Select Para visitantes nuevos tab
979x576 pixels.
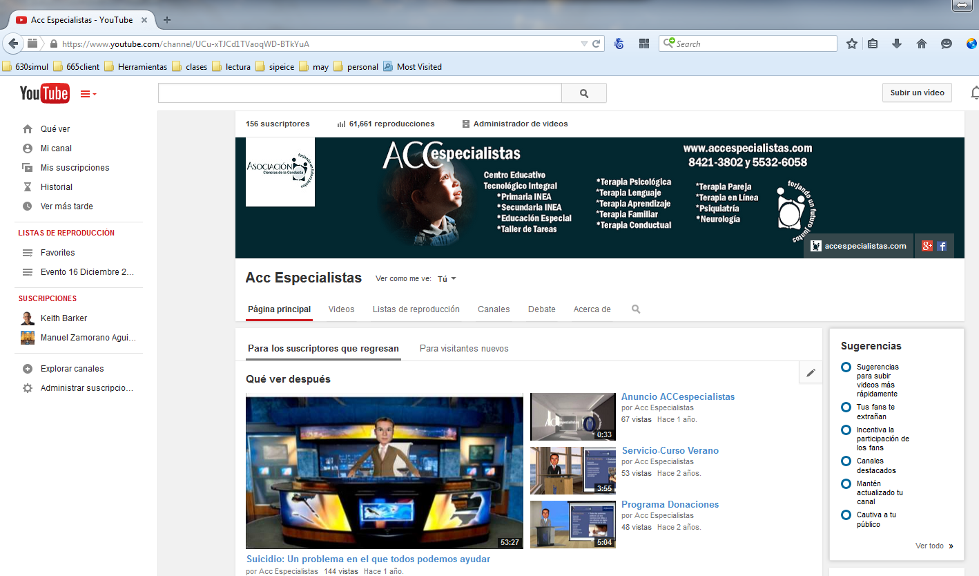coord(464,349)
